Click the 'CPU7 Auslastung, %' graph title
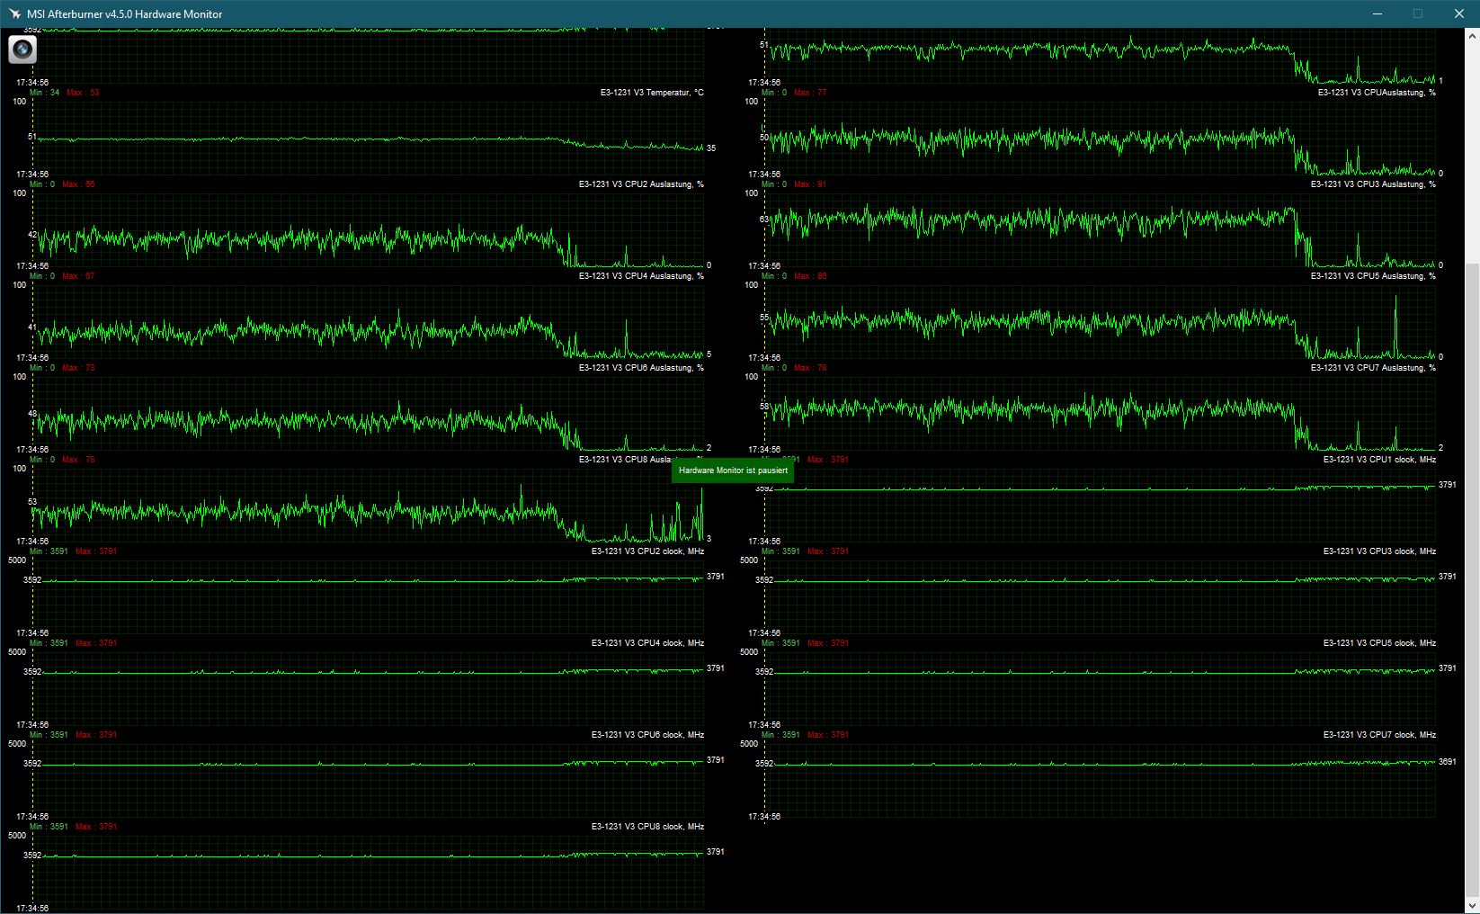Screen dimensions: 1480x914 (1373, 368)
